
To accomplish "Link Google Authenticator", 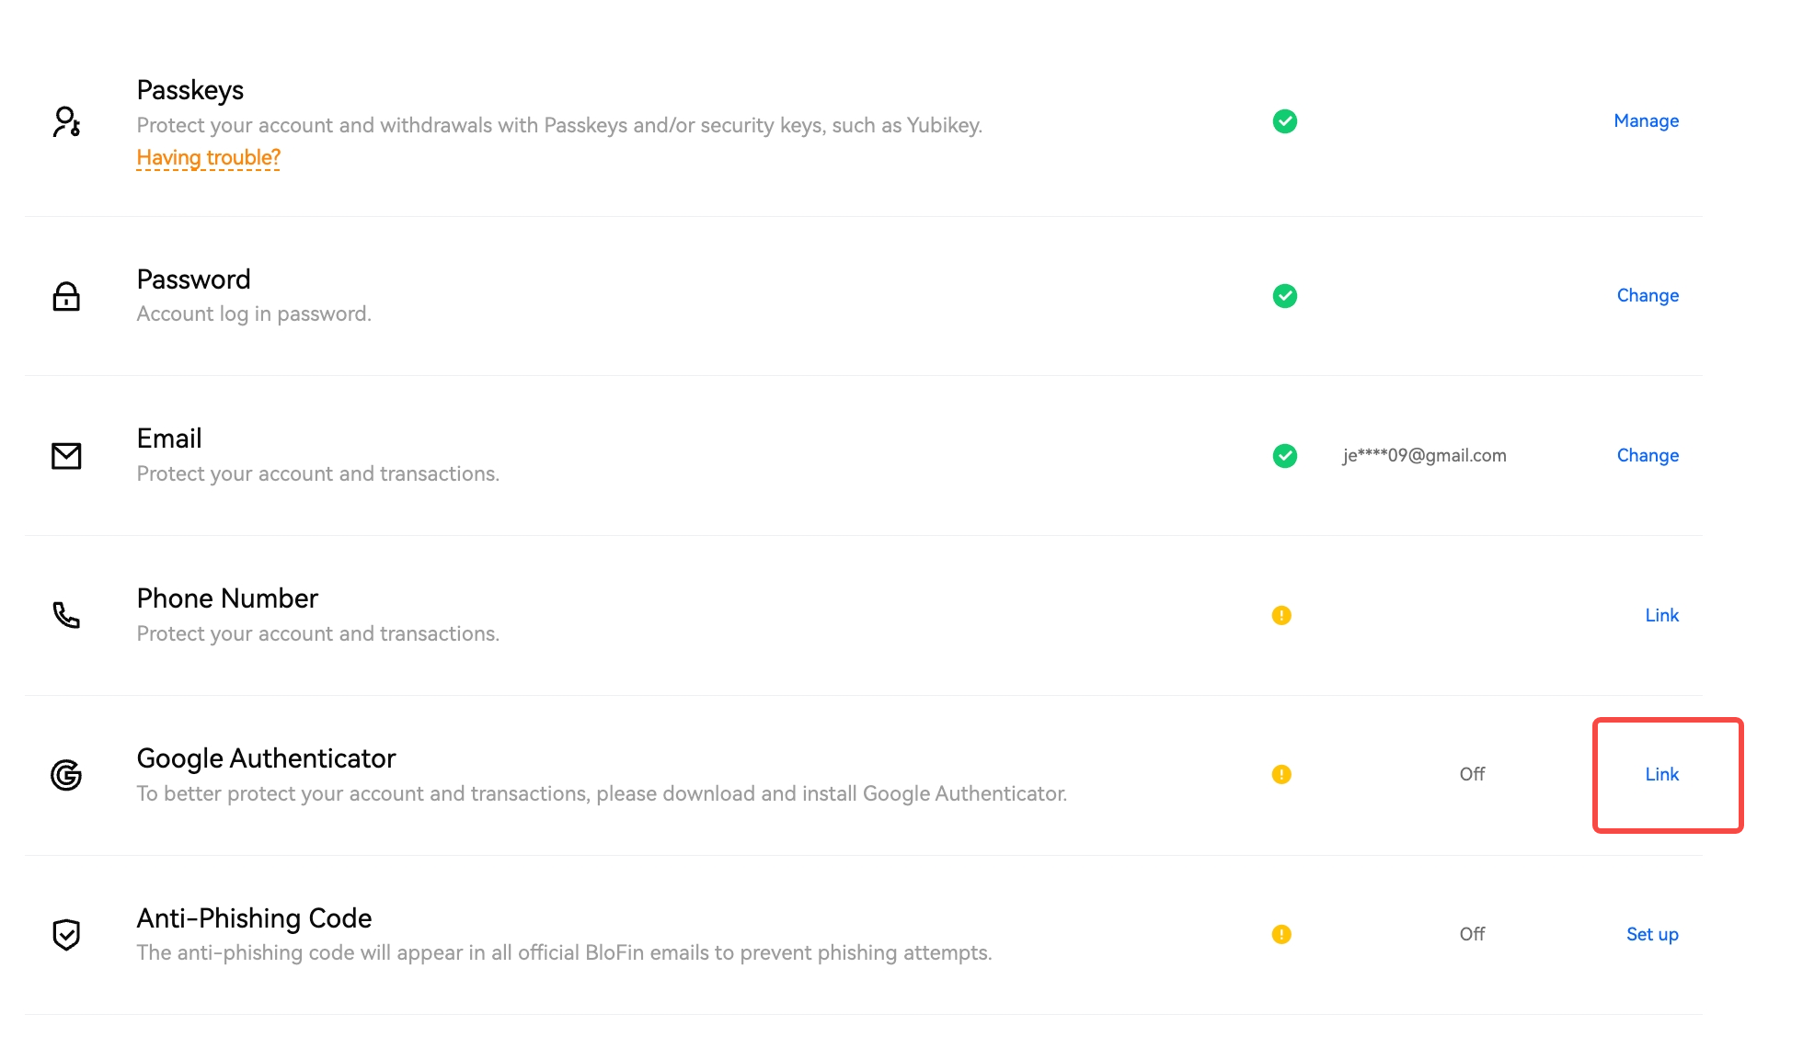I will coord(1662,774).
